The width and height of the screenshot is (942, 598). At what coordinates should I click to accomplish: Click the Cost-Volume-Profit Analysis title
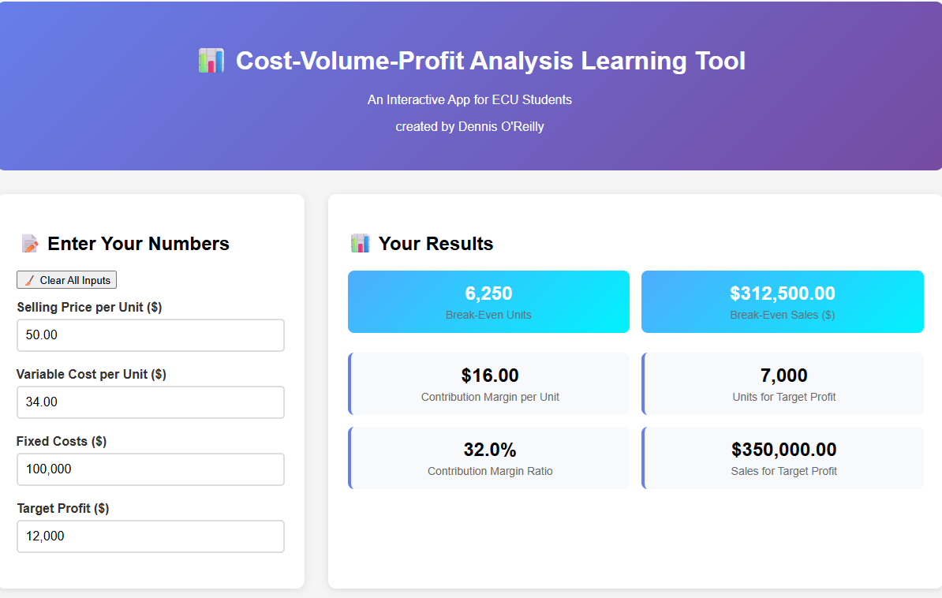pos(490,61)
